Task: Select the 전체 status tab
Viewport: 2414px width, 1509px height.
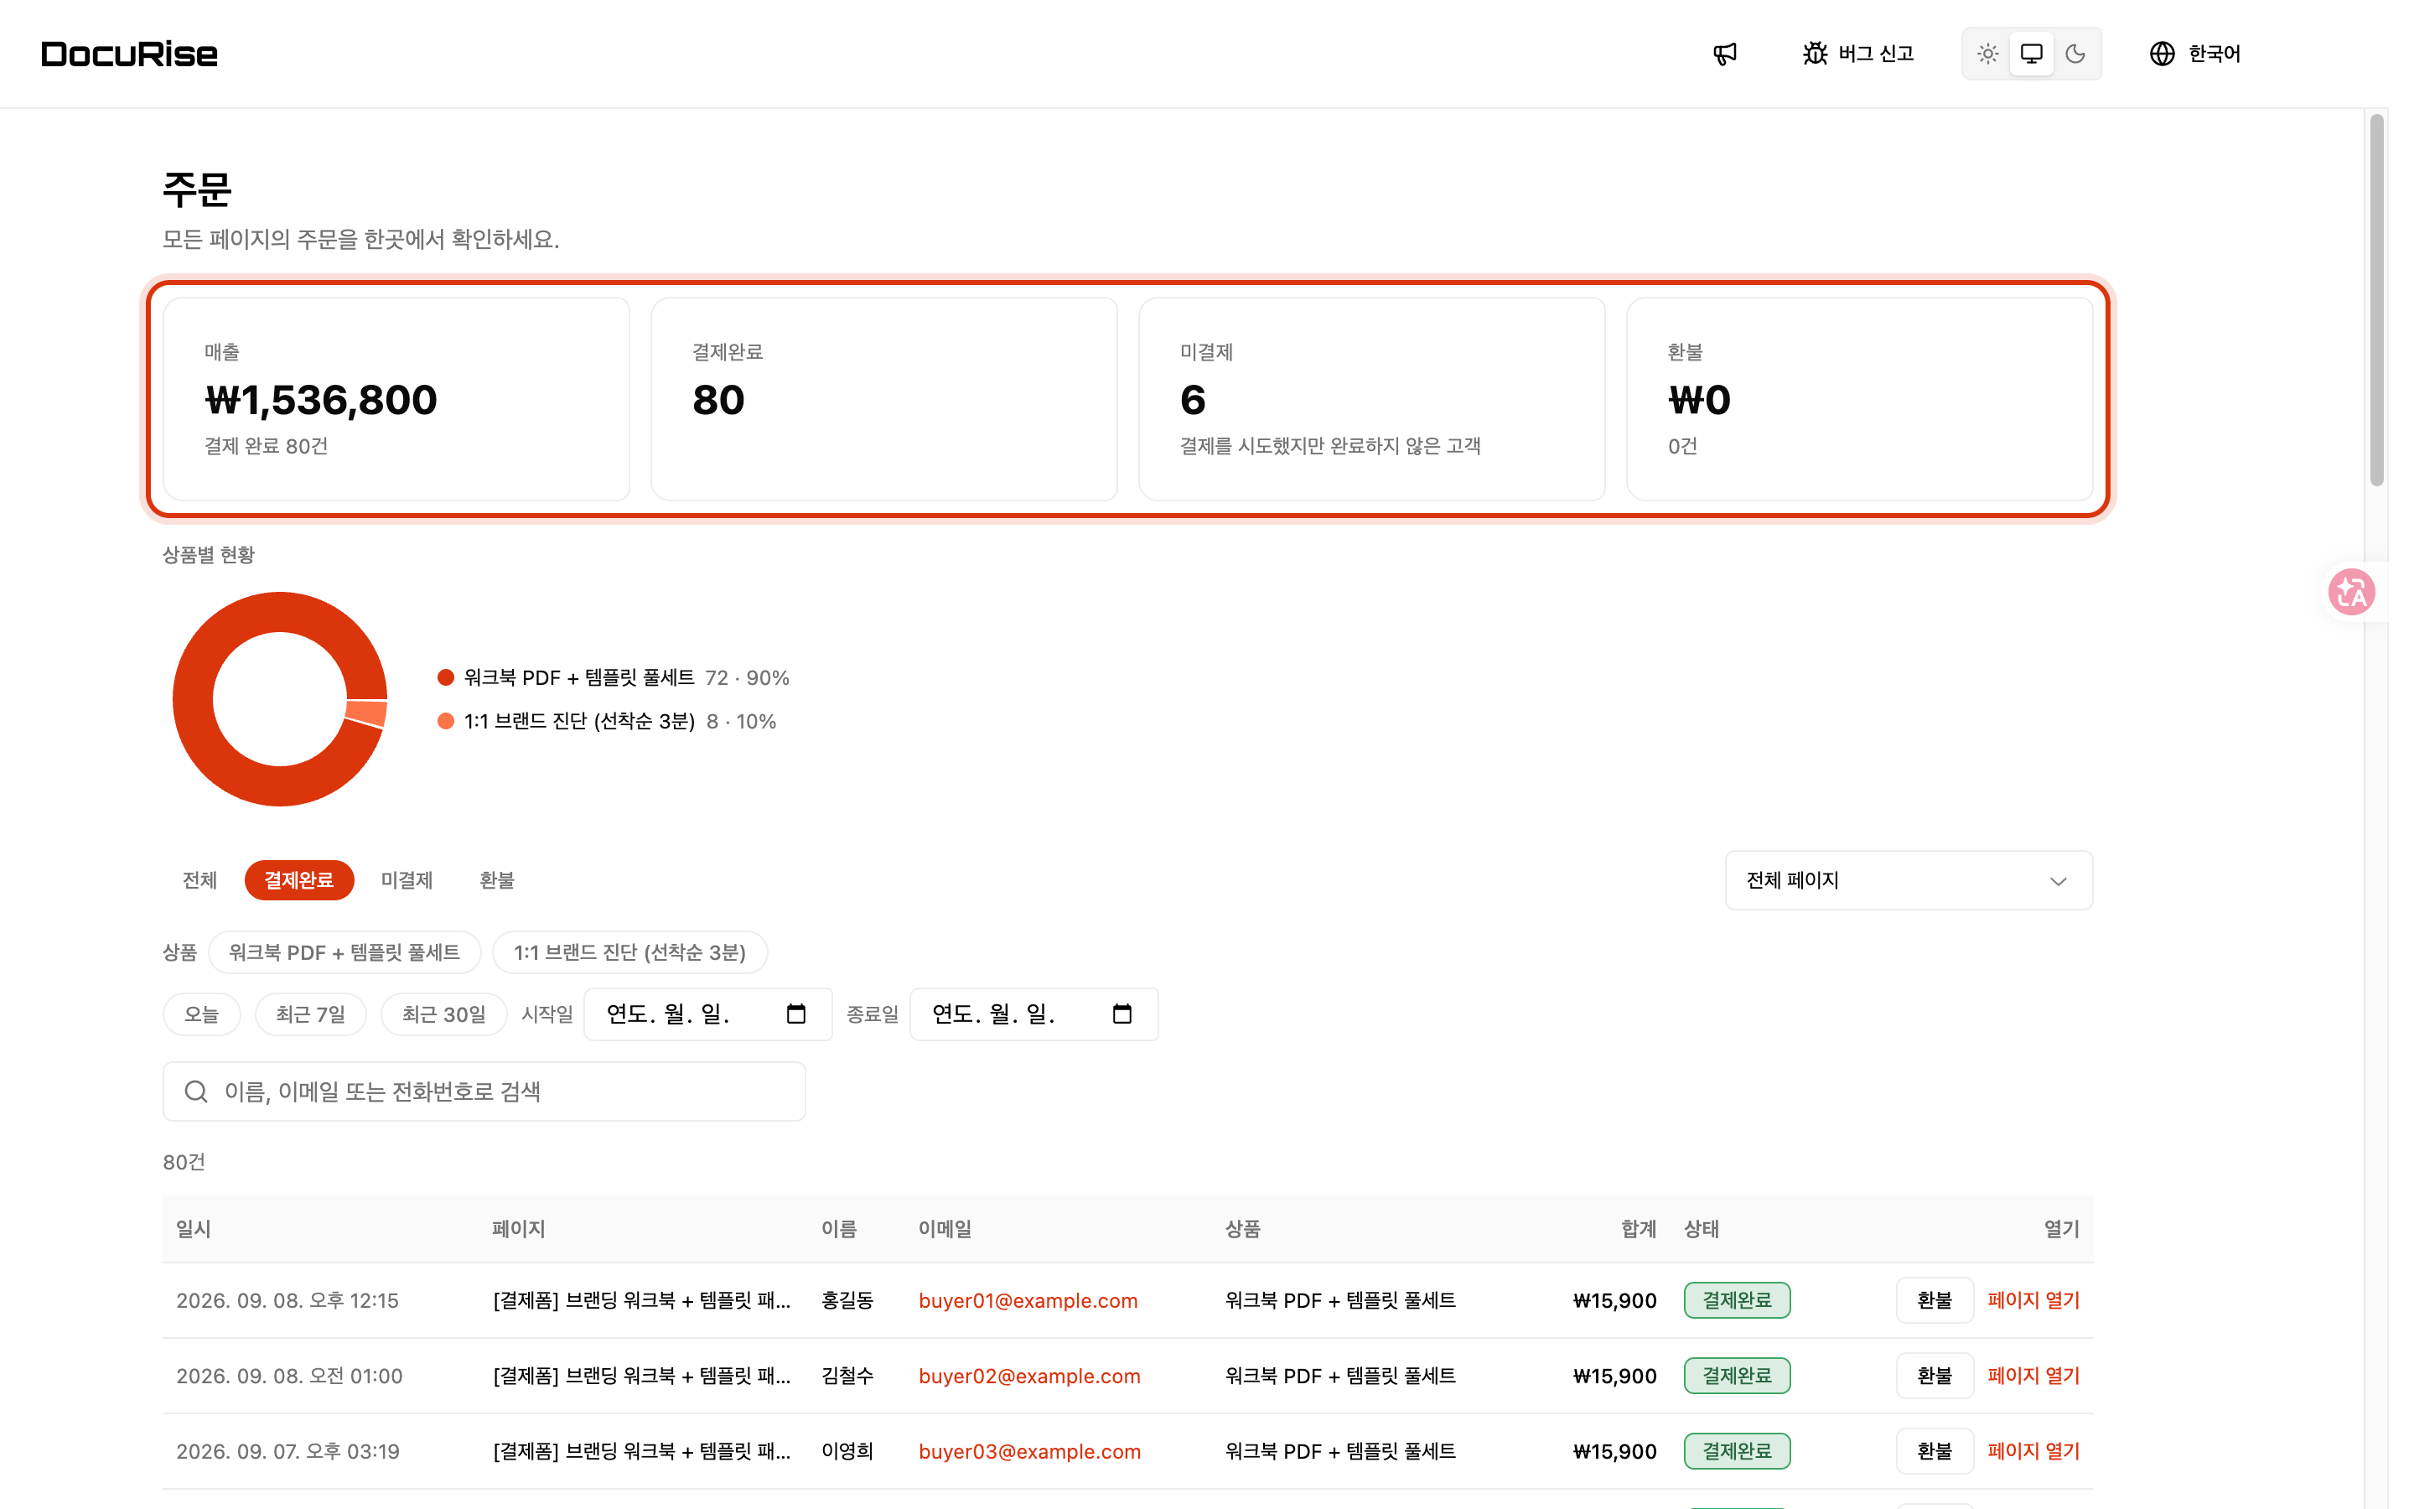Action: coord(199,880)
